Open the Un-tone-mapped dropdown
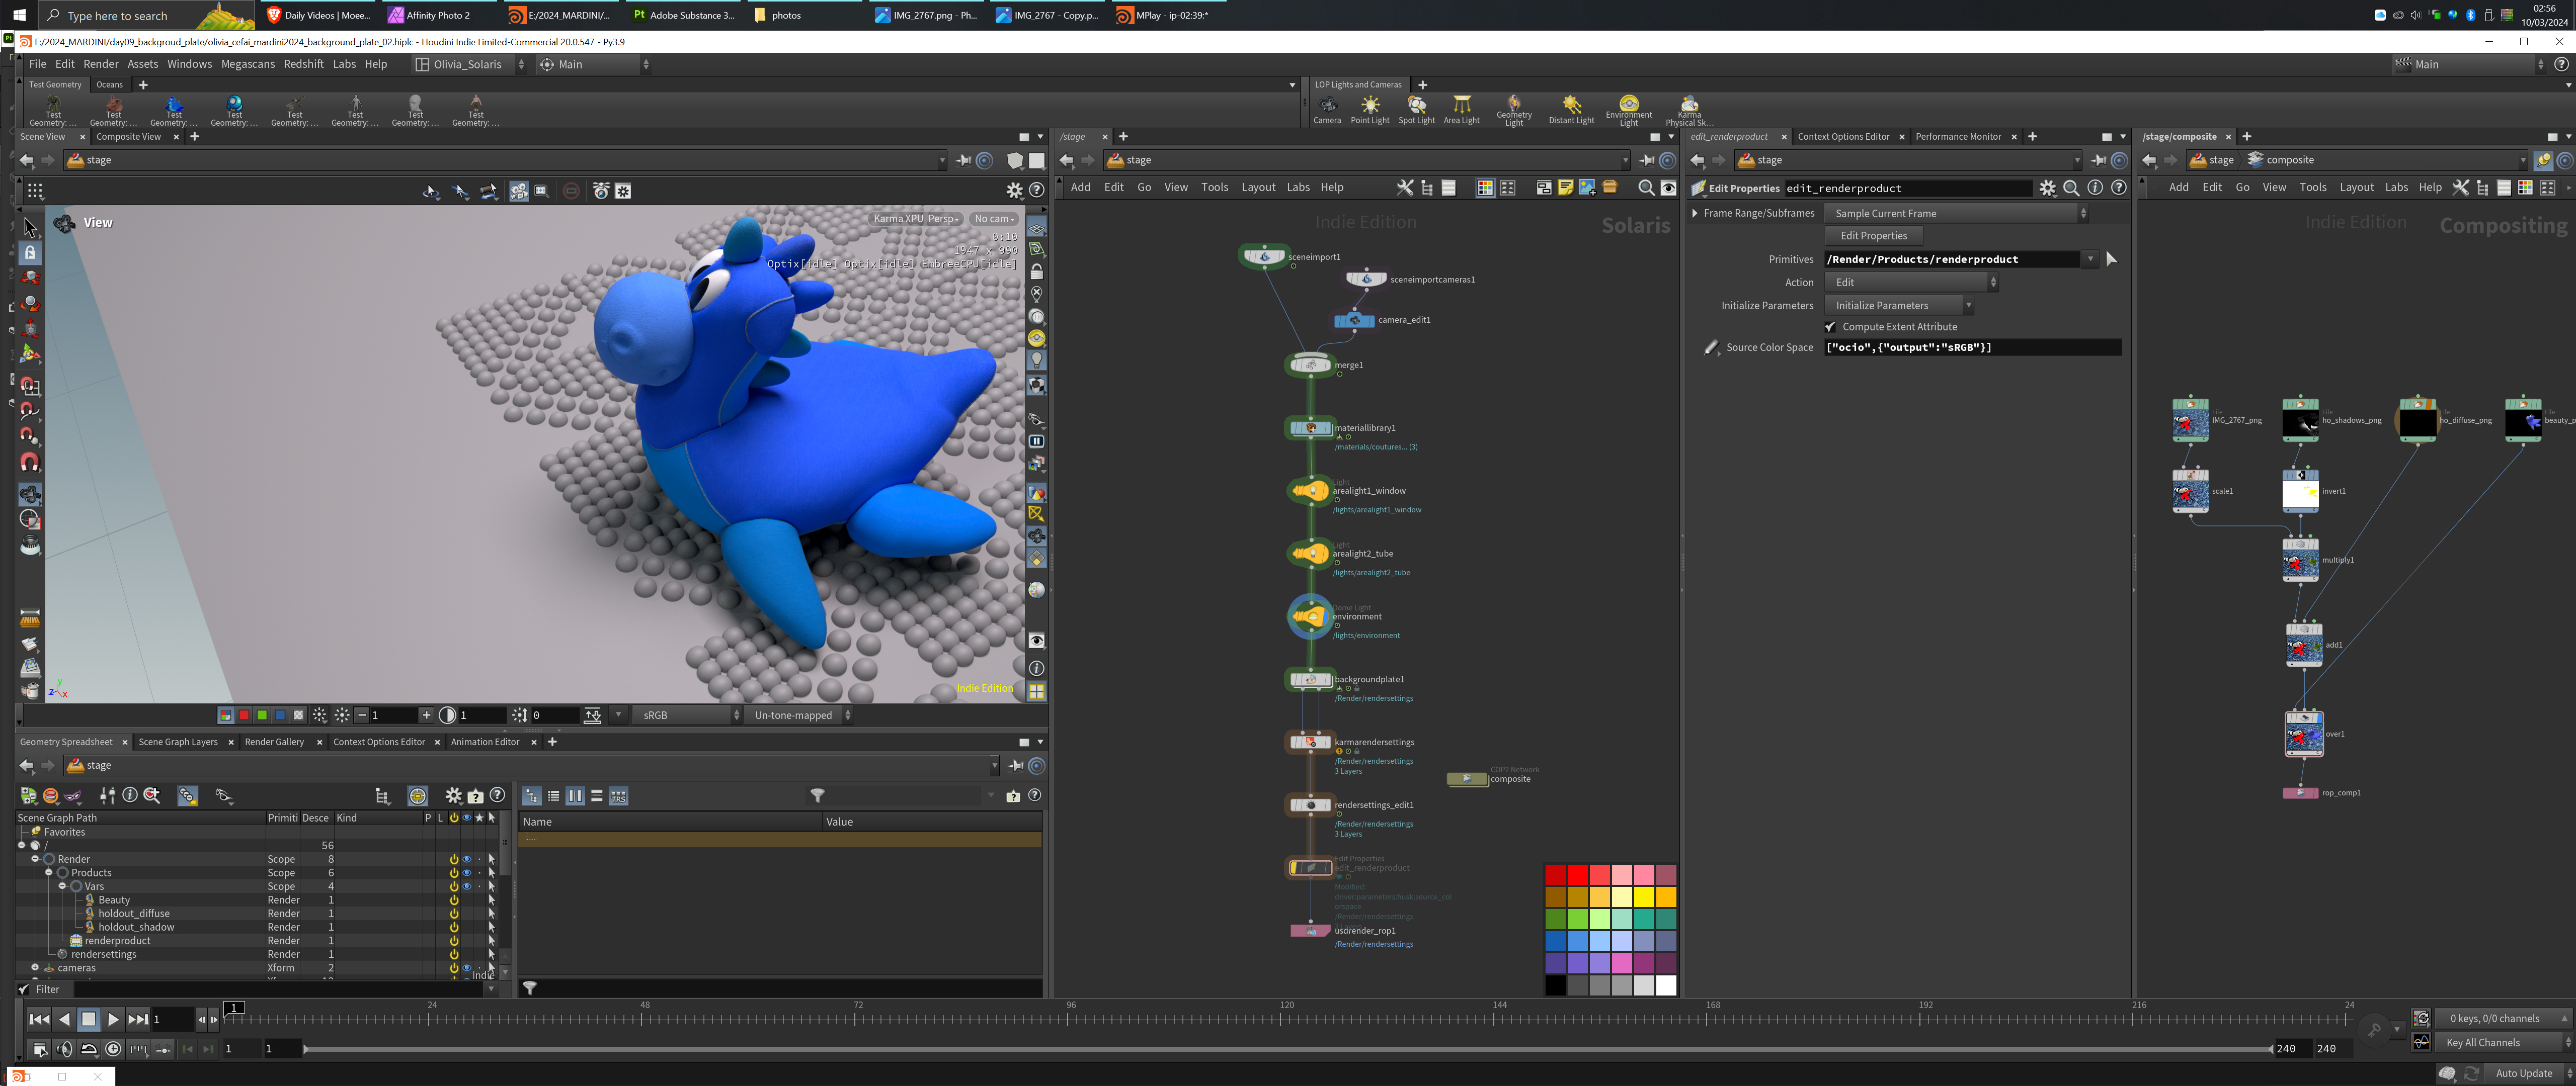 [x=798, y=715]
